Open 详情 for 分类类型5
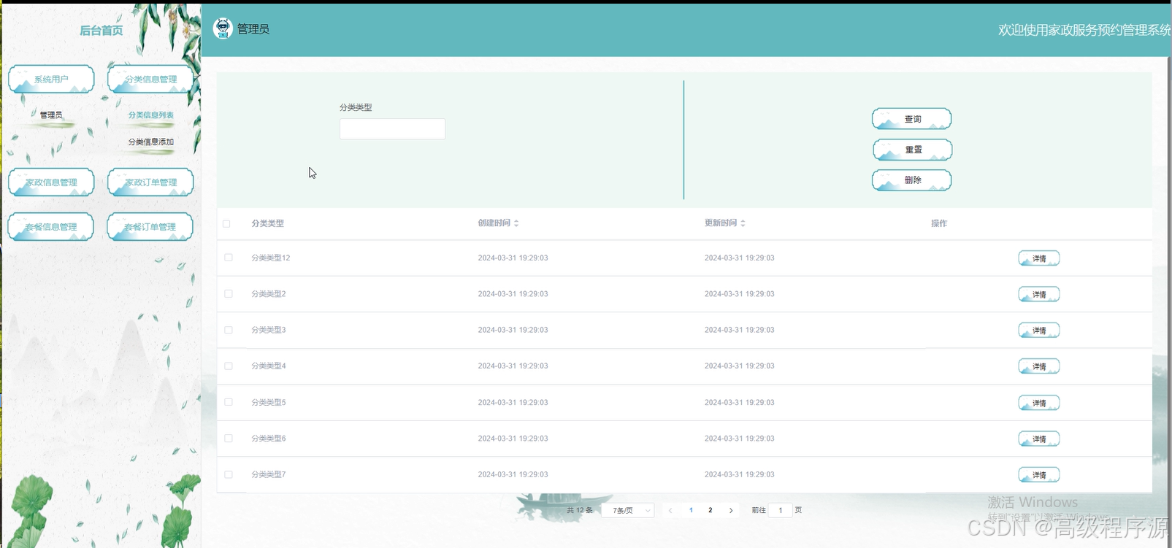 click(x=1039, y=403)
